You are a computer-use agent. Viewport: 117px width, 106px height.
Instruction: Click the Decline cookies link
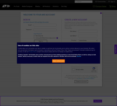[x=79, y=56]
